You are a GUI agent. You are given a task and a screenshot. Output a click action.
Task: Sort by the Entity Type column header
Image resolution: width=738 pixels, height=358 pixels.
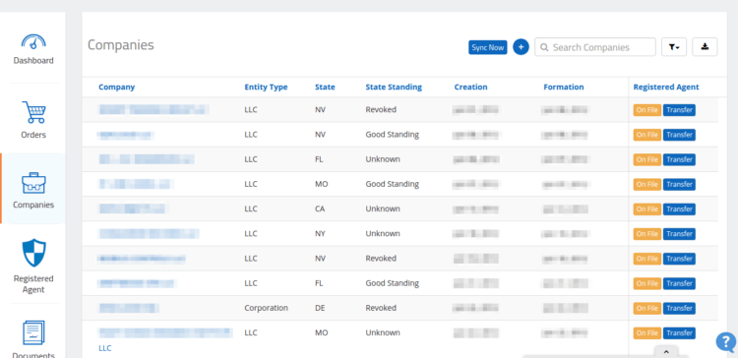[266, 87]
